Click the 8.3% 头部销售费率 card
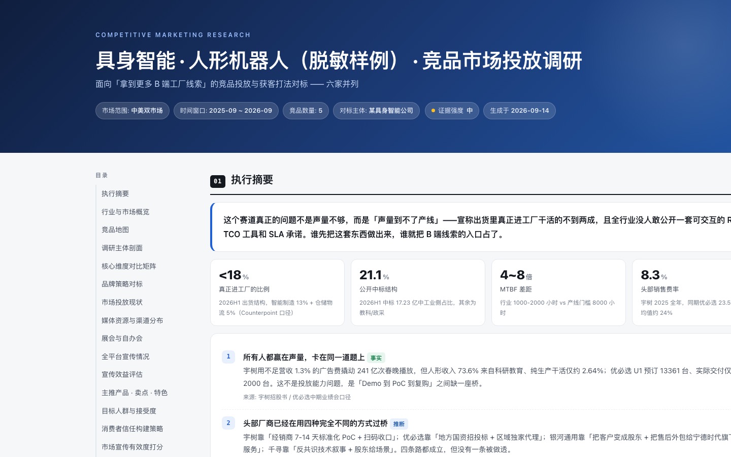Screen dimensions: 731x457 [682, 292]
